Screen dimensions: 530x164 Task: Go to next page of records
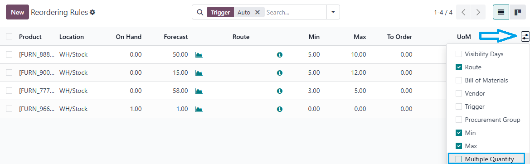click(x=478, y=12)
